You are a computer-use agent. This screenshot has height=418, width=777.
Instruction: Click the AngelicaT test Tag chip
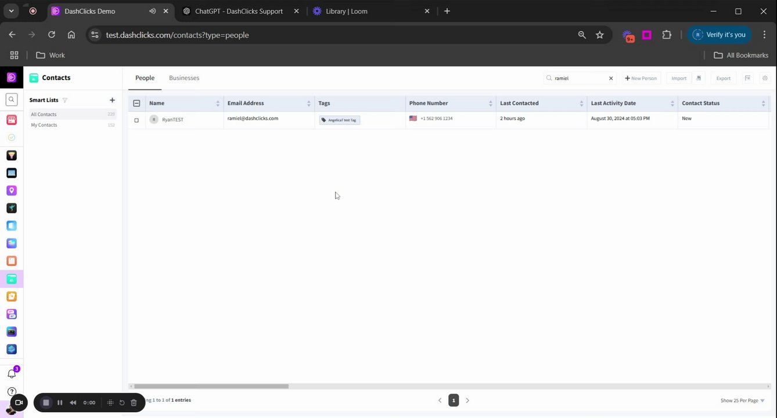coord(340,120)
